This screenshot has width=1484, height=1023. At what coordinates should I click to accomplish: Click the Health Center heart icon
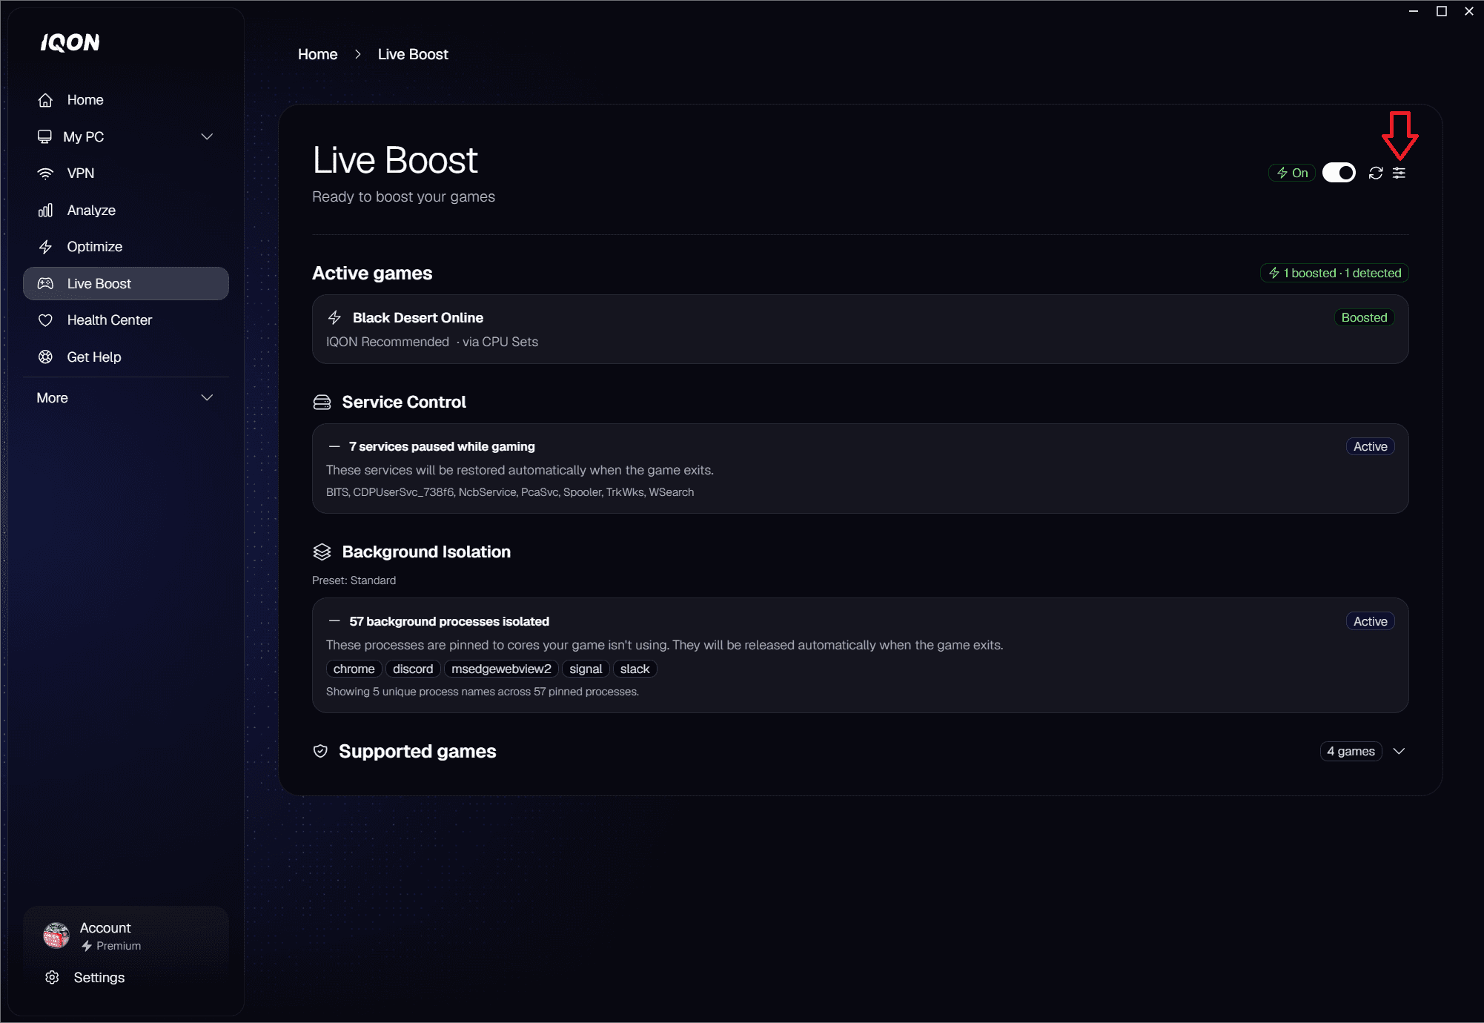pos(45,320)
